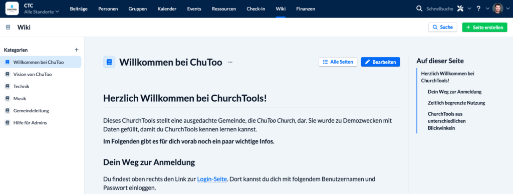513x194 pixels.
Task: Switch to Events module
Action: coord(194,9)
